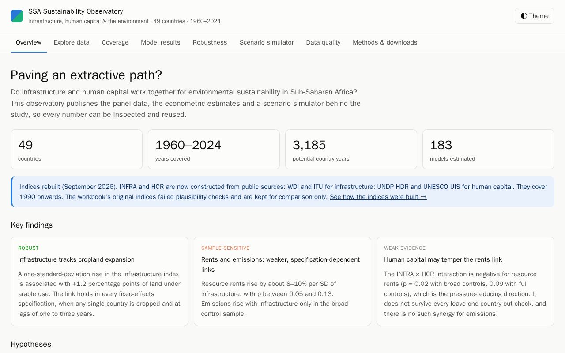Screen dimensions: 565x353
Task: Open 'Human capital may temper the rents link'
Action: pos(465,281)
